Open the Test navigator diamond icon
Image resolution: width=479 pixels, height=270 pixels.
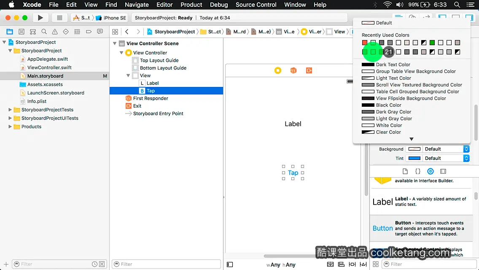(66, 32)
